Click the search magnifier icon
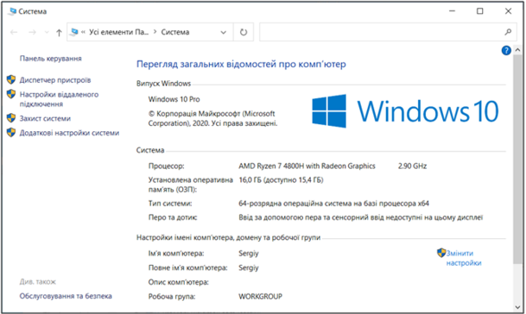Viewport: 526px width, 314px height. pyautogui.click(x=508, y=32)
